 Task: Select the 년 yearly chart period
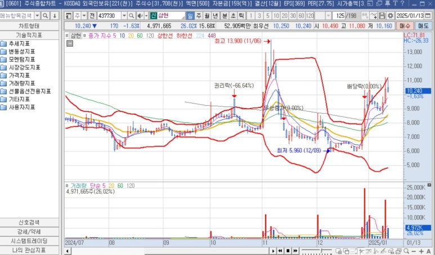pos(216,16)
